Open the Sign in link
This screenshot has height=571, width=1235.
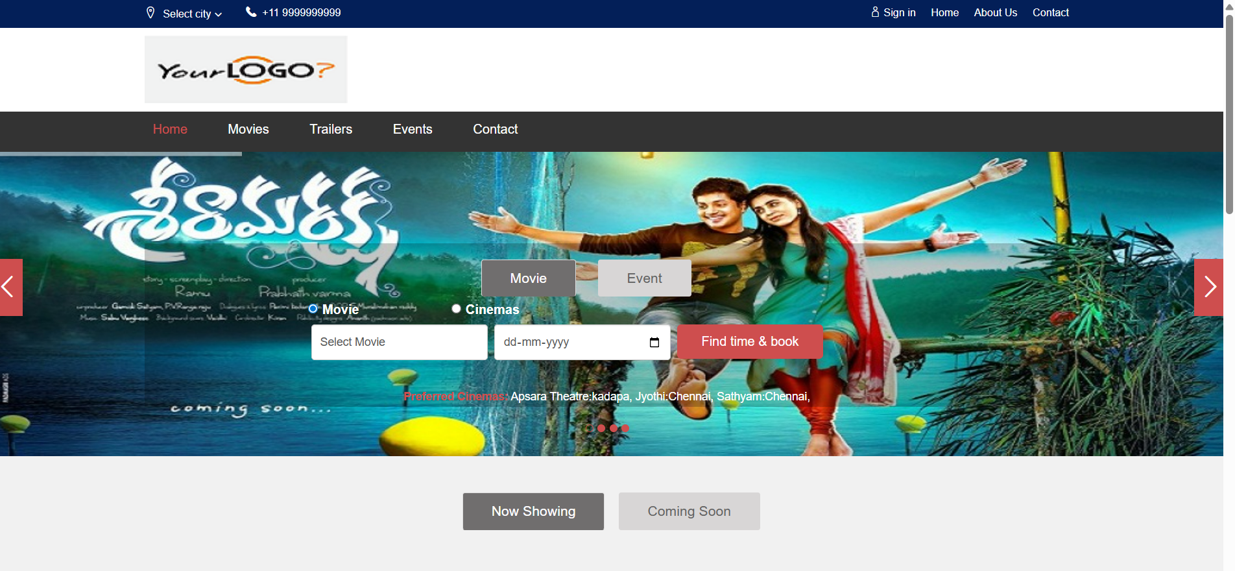(x=899, y=12)
